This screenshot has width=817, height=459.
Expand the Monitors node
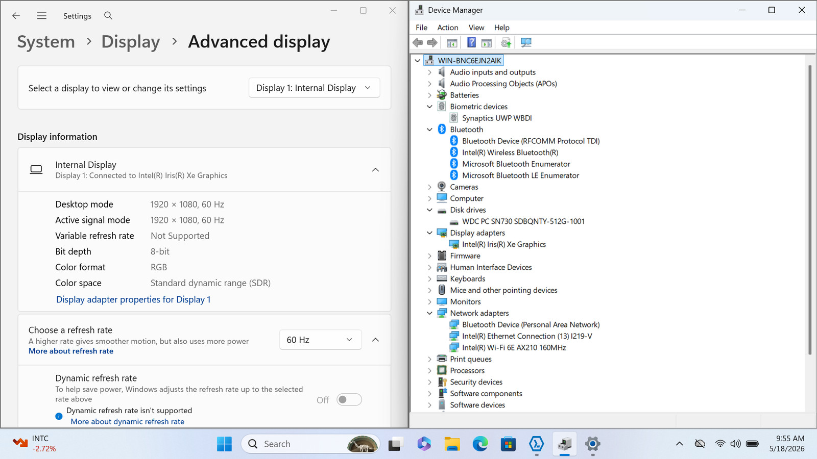[429, 302]
